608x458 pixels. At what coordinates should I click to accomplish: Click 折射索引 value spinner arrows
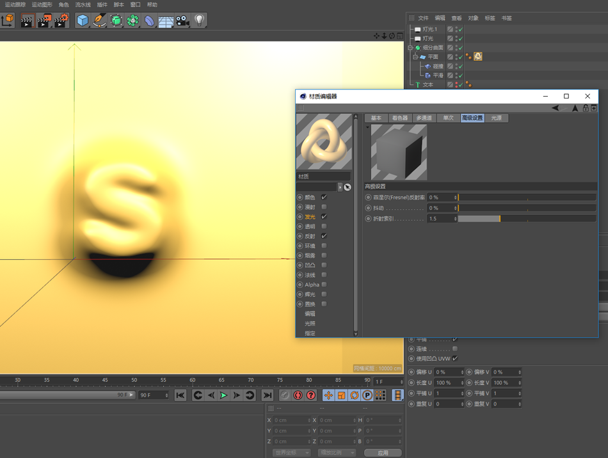(455, 219)
